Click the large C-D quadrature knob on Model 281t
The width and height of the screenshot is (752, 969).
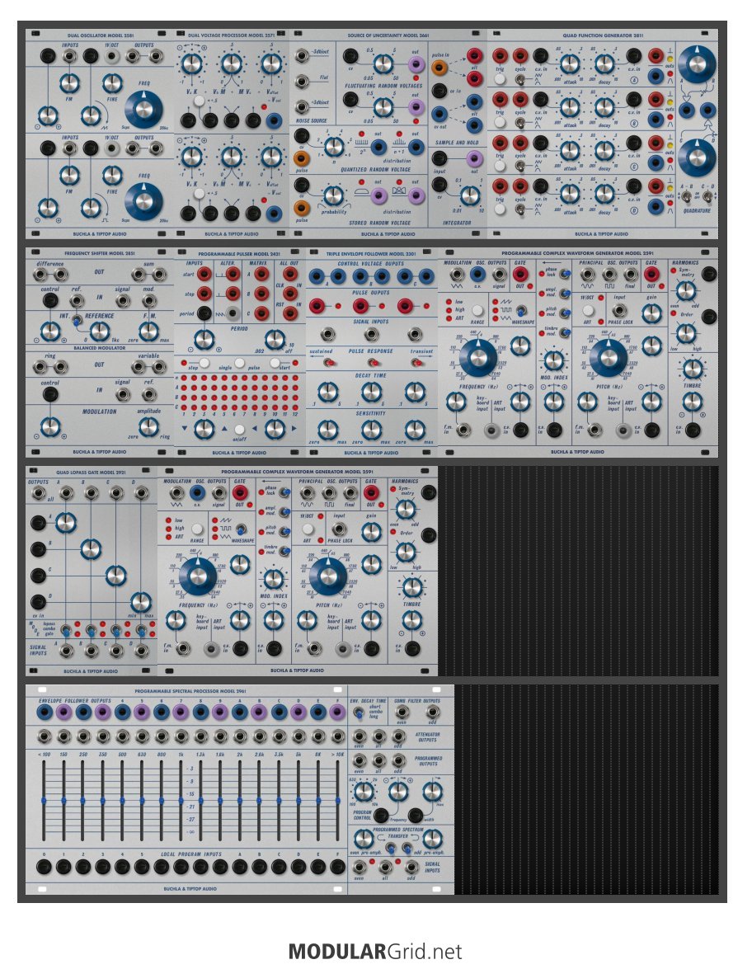[x=697, y=157]
